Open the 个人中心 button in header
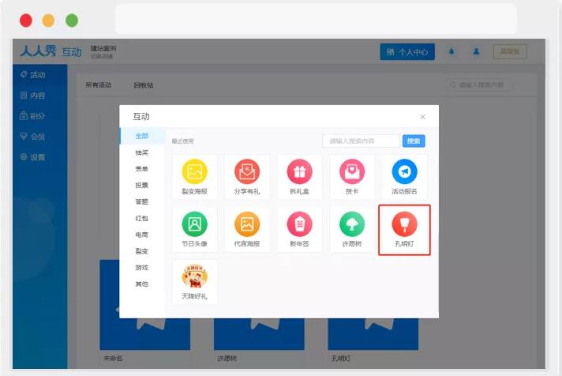This screenshot has width=562, height=376. tap(407, 52)
